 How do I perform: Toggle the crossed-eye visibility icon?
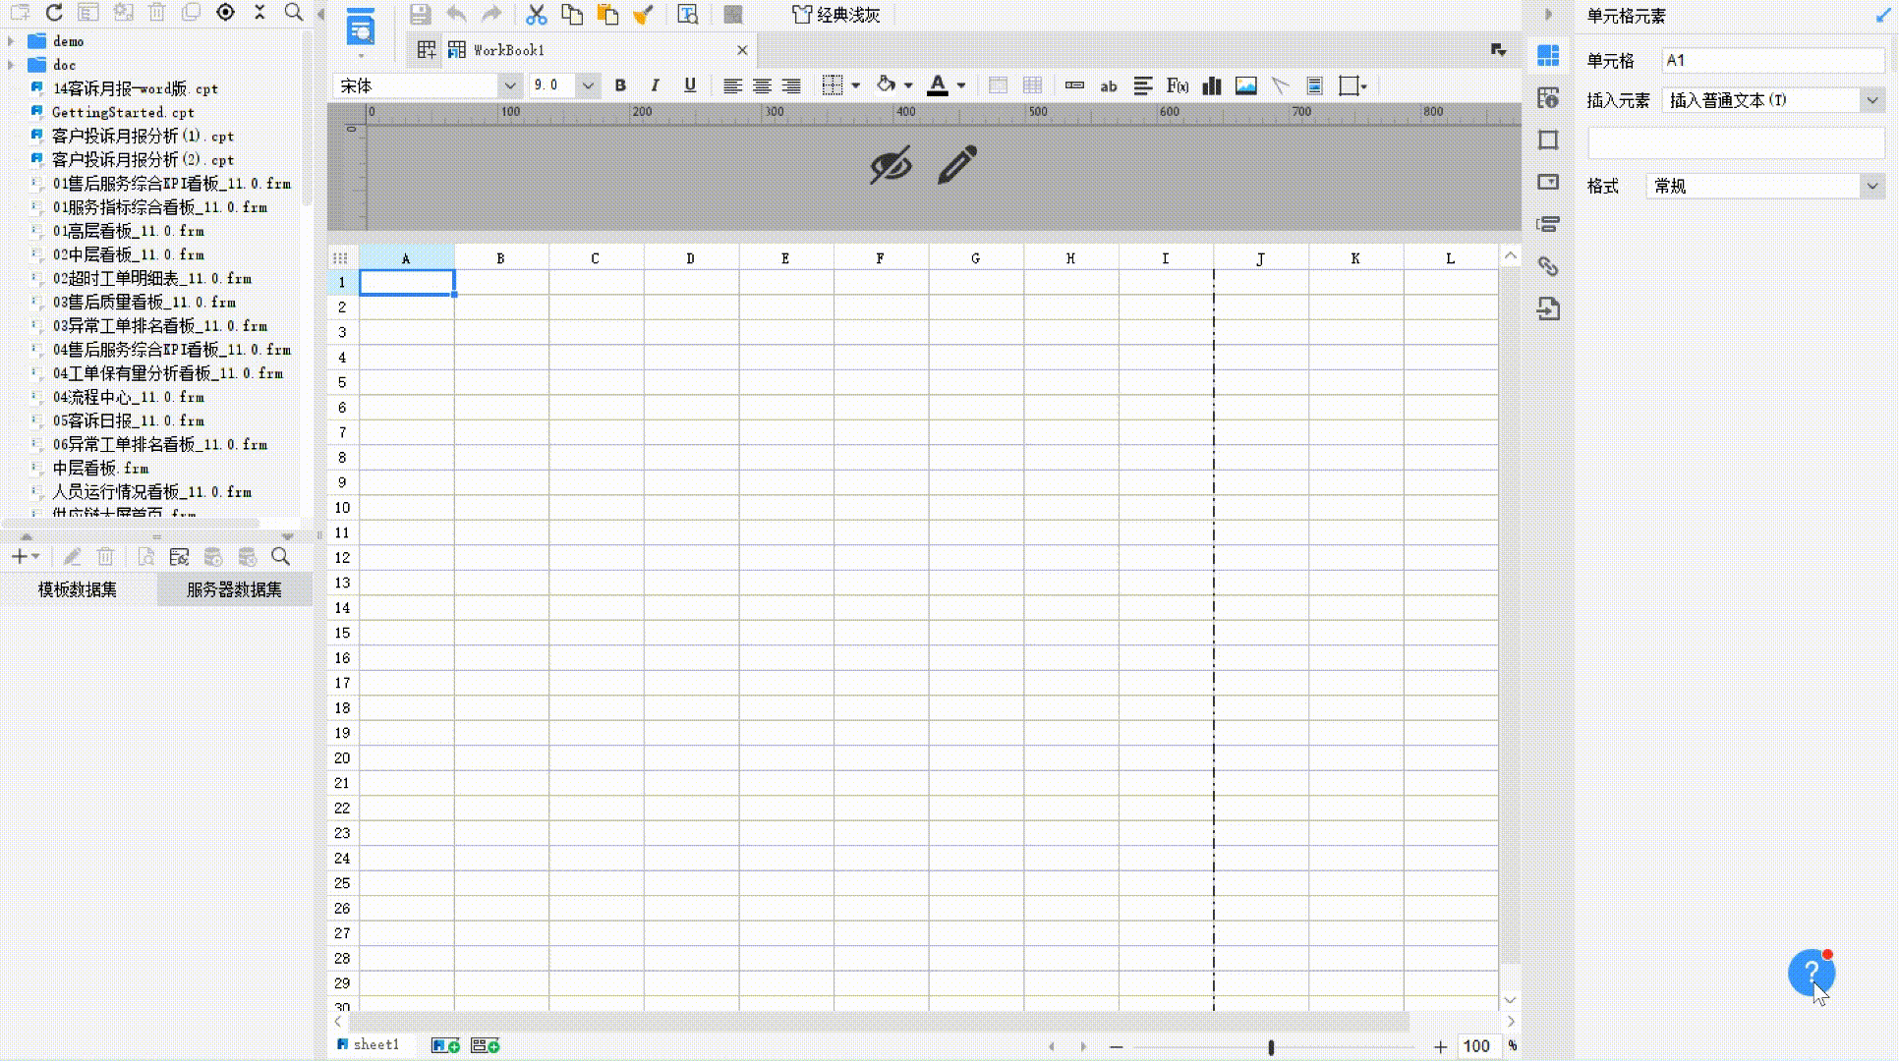click(x=891, y=165)
